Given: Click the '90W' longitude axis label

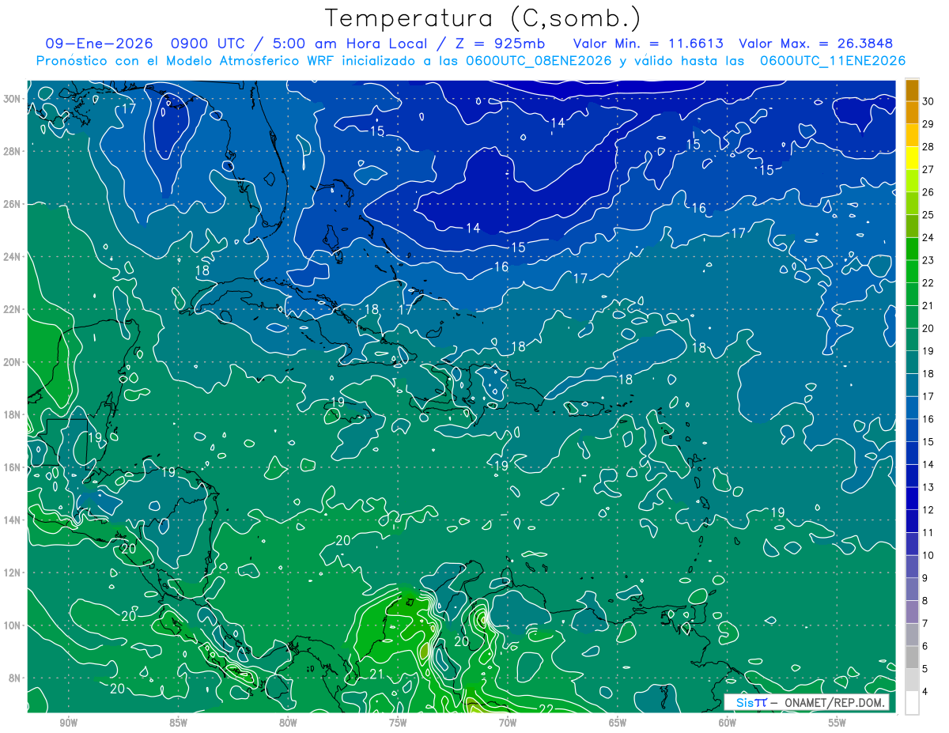Looking at the screenshot, I should point(68,723).
